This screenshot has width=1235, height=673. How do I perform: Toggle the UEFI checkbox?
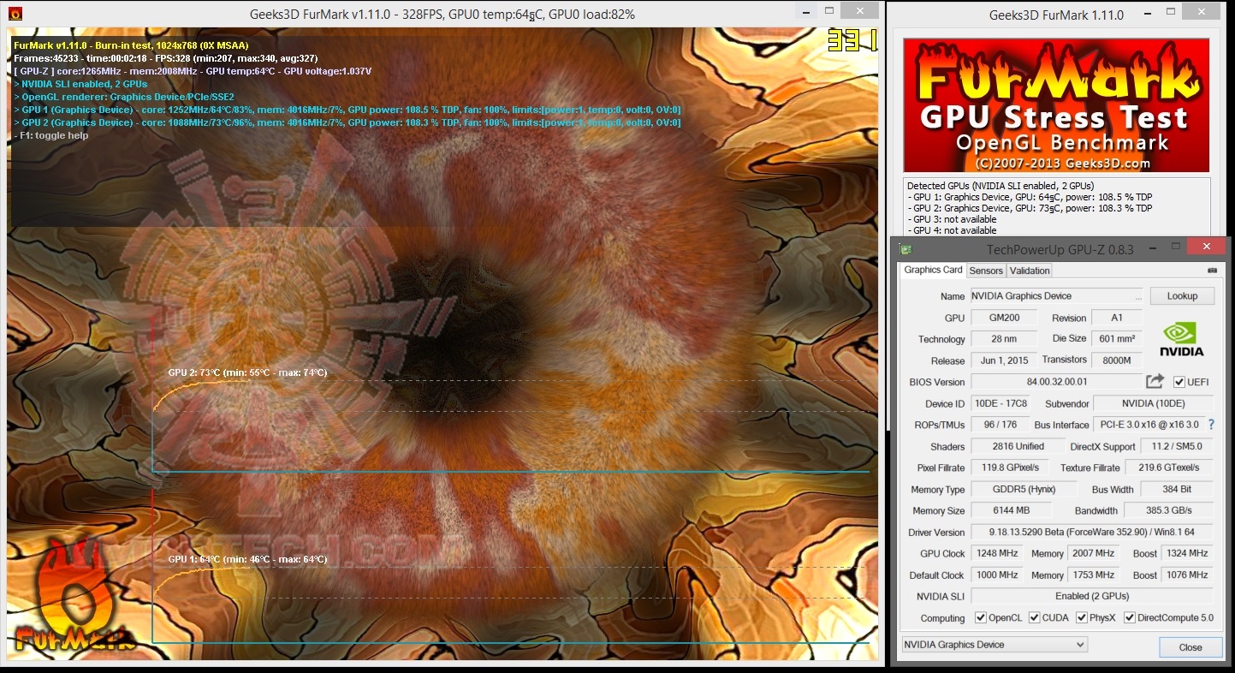[1179, 382]
